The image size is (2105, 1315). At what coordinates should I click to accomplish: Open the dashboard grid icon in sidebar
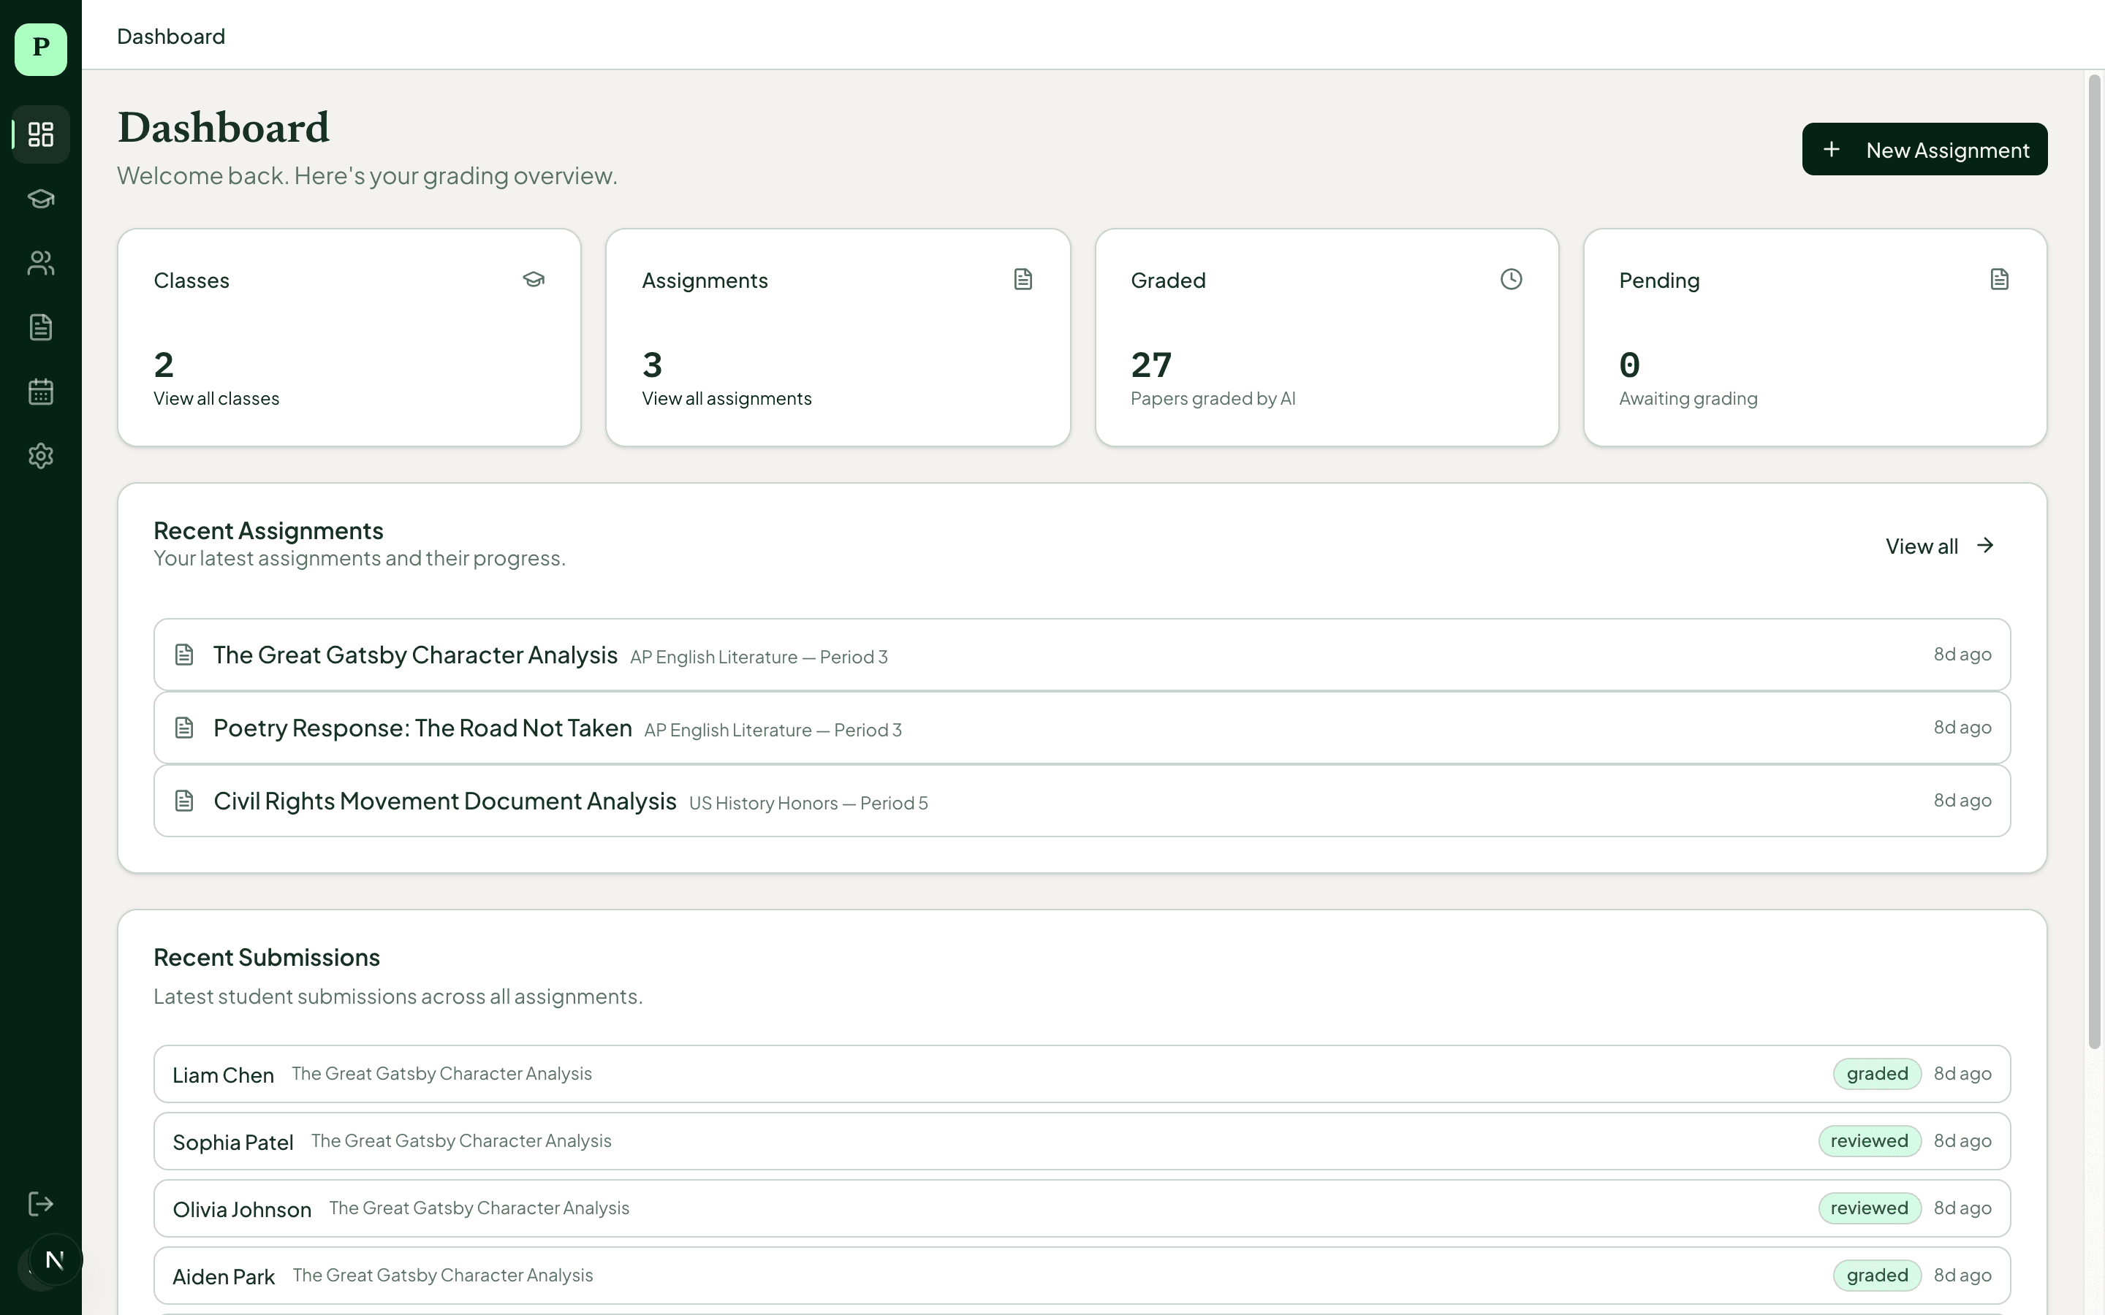41,134
